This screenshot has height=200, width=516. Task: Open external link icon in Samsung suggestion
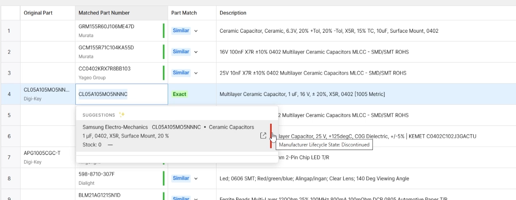(x=263, y=136)
